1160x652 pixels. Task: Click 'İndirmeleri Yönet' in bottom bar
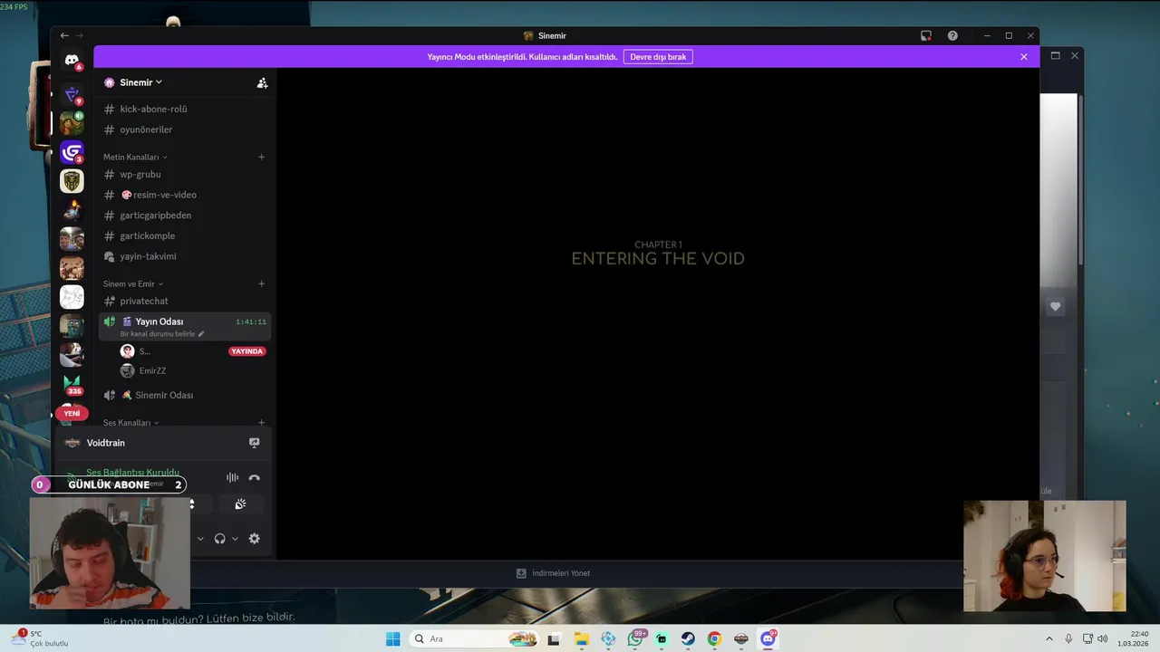tap(553, 573)
